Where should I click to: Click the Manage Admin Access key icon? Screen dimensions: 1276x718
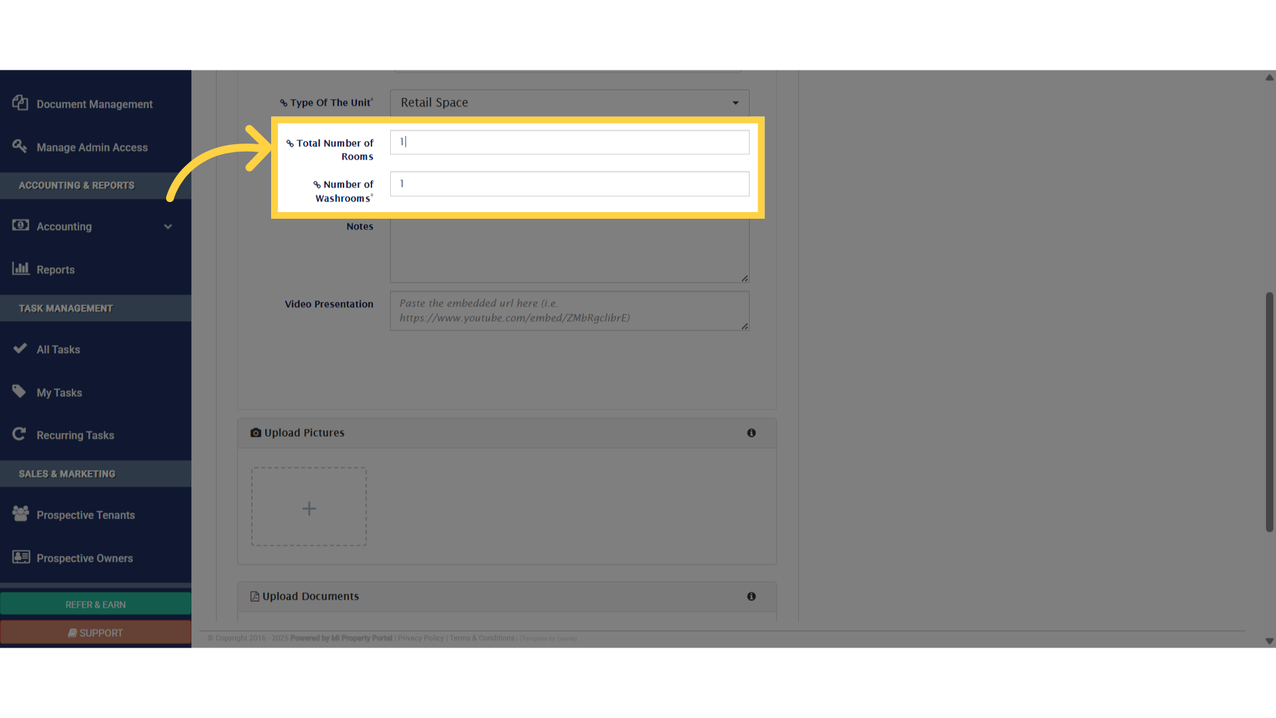[x=20, y=146]
